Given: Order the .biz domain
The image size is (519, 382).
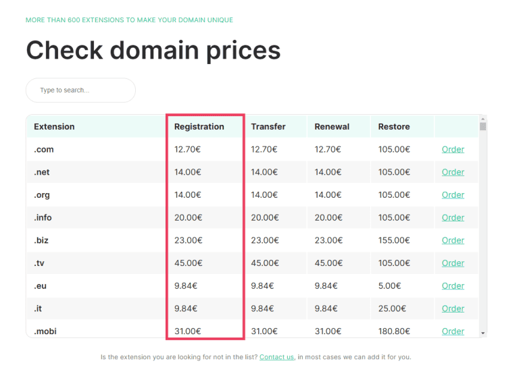Looking at the screenshot, I should [x=453, y=240].
